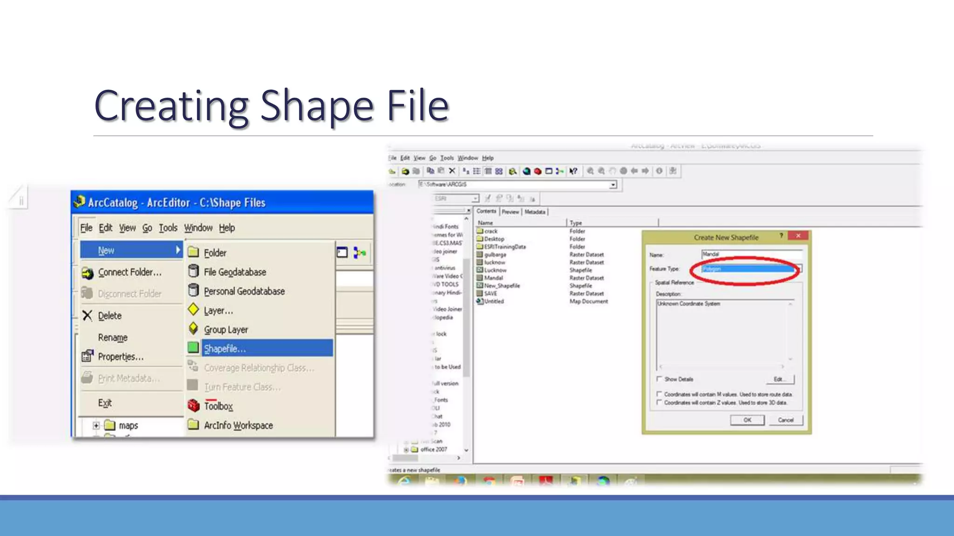954x536 pixels.
Task: Open Adobe Reader from the taskbar
Action: [545, 481]
